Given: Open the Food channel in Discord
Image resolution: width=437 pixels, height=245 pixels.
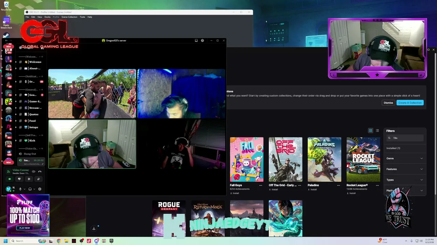Looking at the screenshot, I should click(31, 121).
